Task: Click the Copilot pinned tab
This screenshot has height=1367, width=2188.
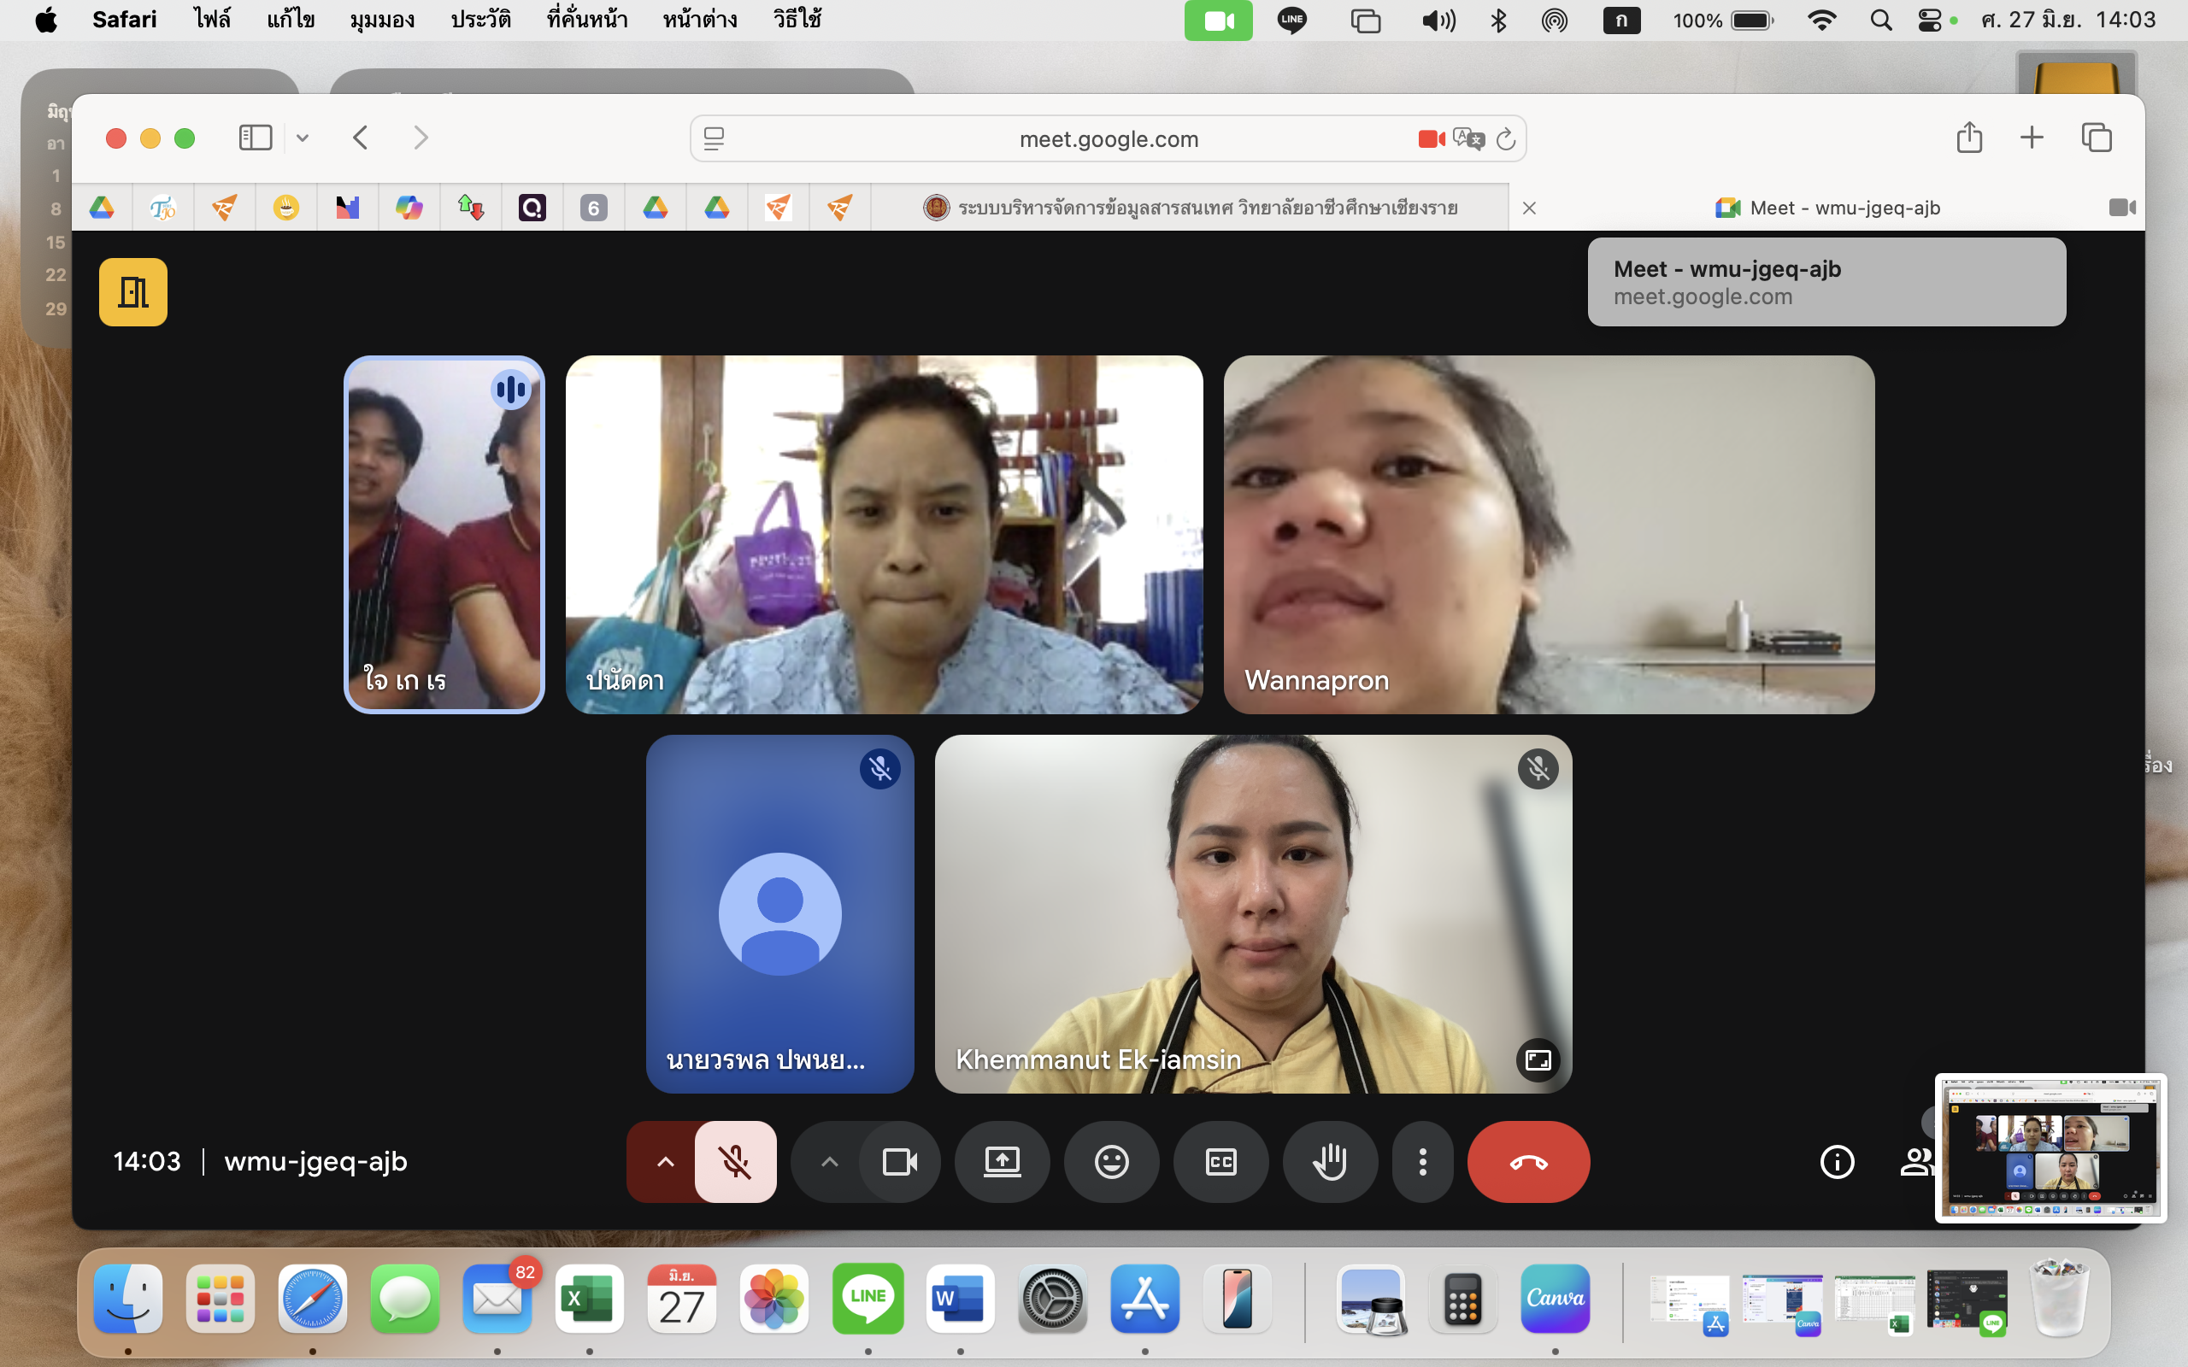Action: point(409,208)
